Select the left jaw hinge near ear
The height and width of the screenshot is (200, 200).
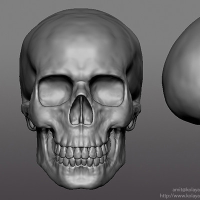pos(28,116)
